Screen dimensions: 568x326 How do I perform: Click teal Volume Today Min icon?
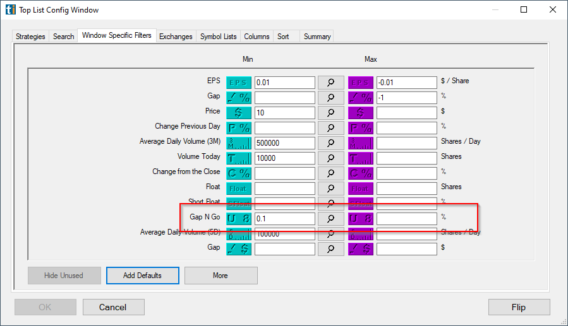tap(239, 158)
